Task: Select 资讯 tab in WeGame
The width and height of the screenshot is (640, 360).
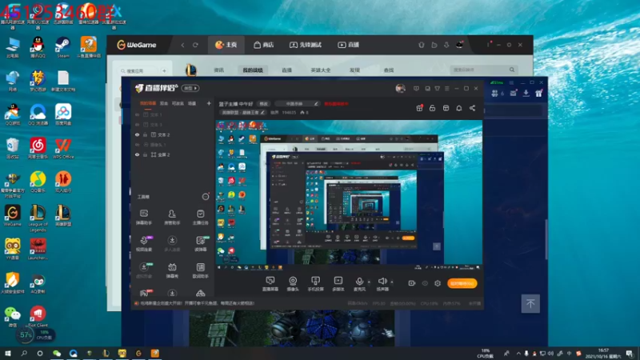Action: click(x=218, y=70)
